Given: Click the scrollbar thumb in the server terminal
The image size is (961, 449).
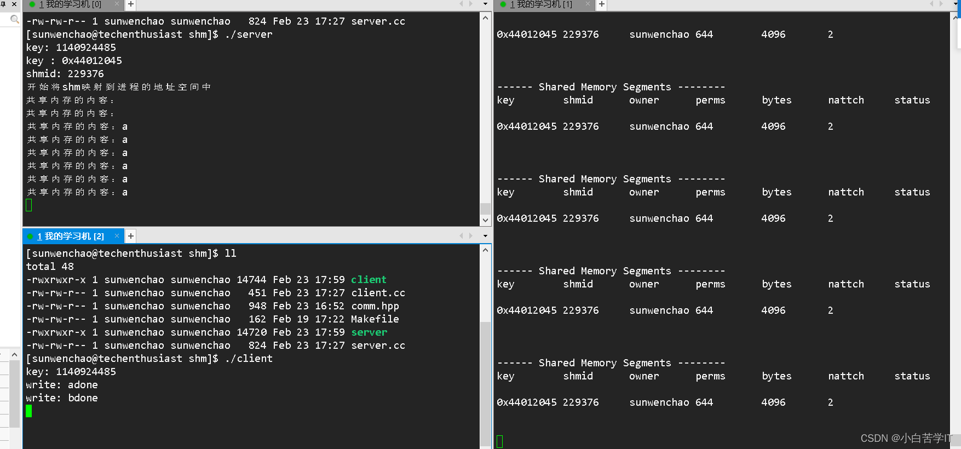Looking at the screenshot, I should point(485,209).
